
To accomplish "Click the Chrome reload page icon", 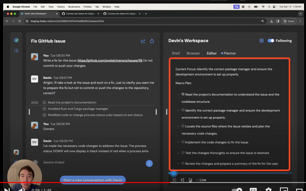I will click(x=20, y=21).
